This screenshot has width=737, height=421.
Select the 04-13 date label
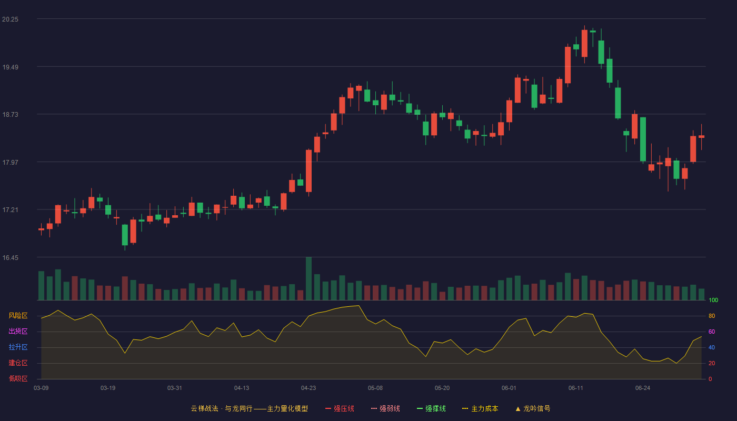242,388
